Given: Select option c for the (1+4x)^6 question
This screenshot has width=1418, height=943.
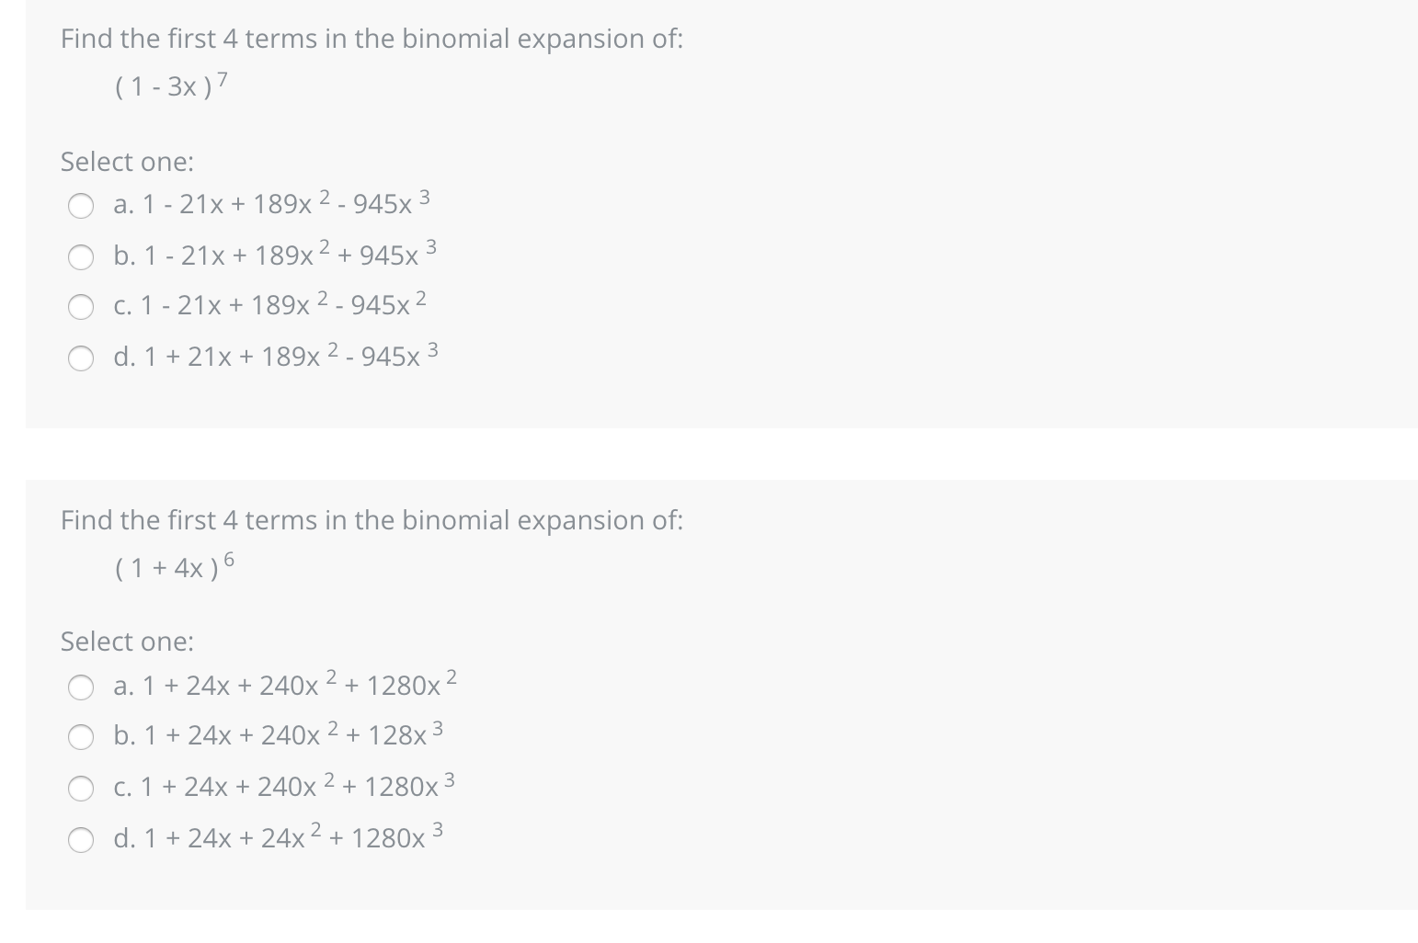Looking at the screenshot, I should tap(82, 788).
